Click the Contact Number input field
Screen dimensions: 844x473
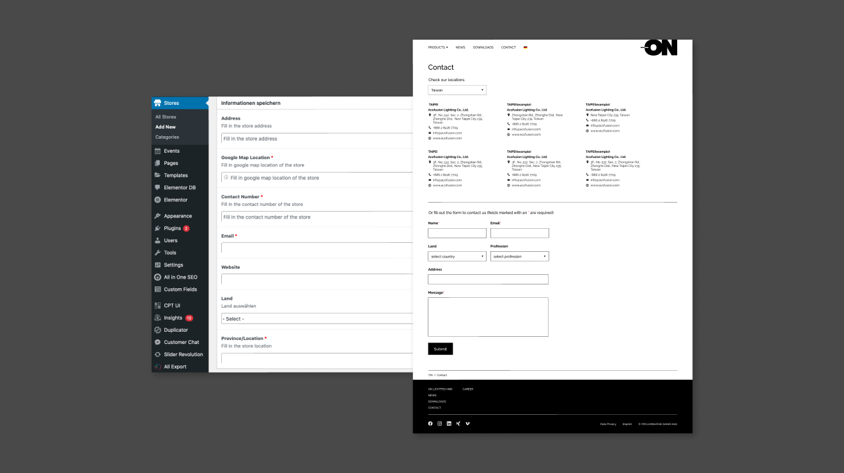point(317,217)
